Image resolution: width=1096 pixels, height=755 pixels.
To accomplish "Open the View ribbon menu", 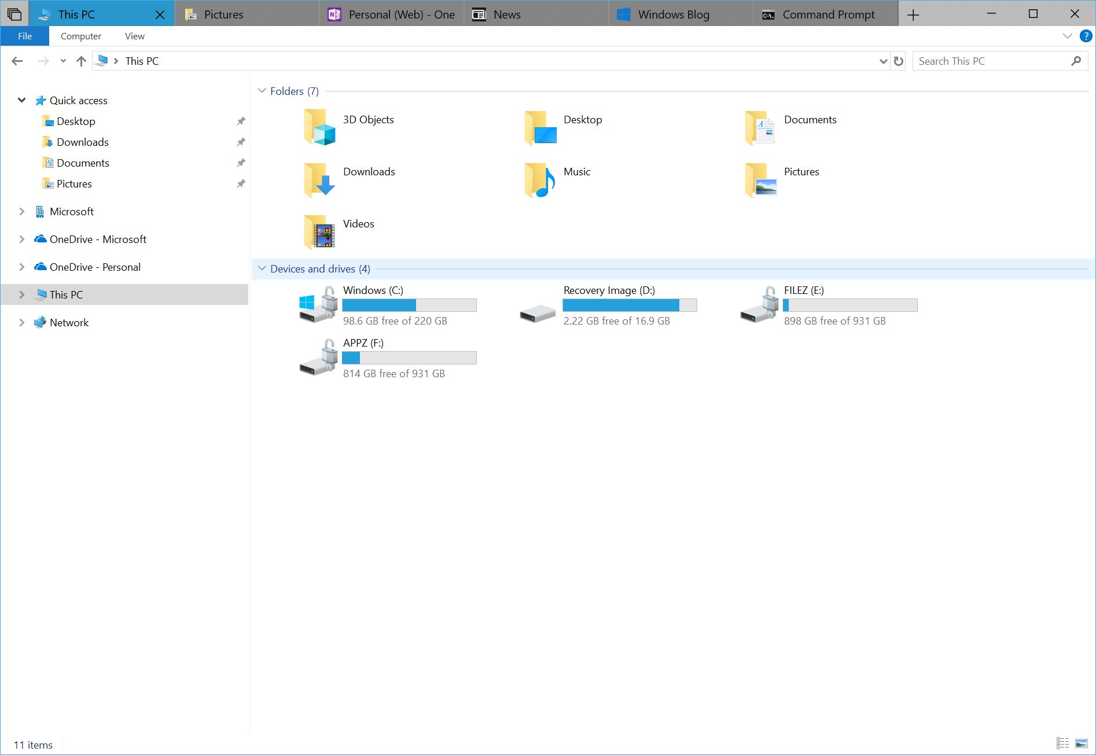I will (134, 36).
